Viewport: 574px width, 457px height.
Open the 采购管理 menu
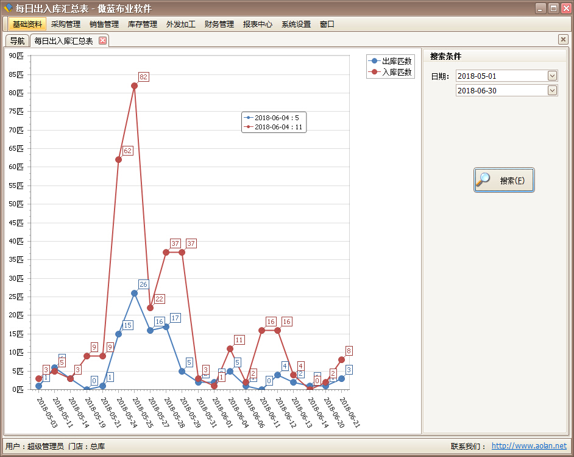pyautogui.click(x=66, y=24)
